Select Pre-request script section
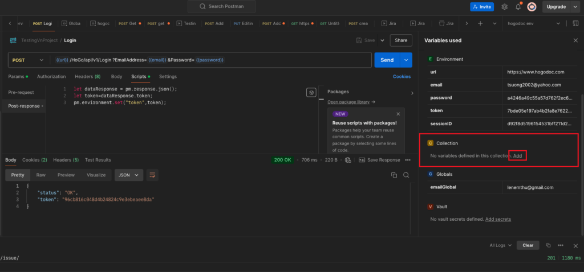This screenshot has width=584, height=272. click(21, 92)
